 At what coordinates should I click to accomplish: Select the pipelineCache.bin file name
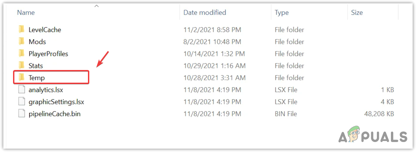tap(55, 114)
